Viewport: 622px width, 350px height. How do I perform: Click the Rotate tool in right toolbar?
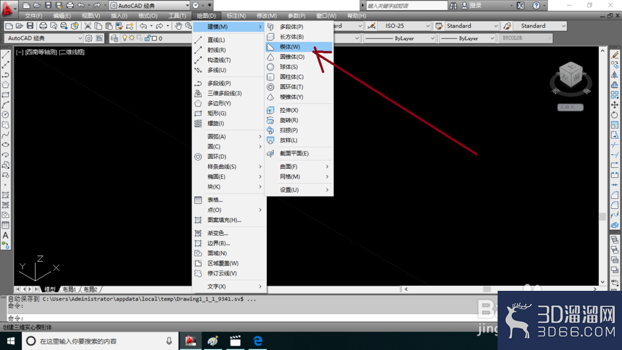tap(615, 115)
